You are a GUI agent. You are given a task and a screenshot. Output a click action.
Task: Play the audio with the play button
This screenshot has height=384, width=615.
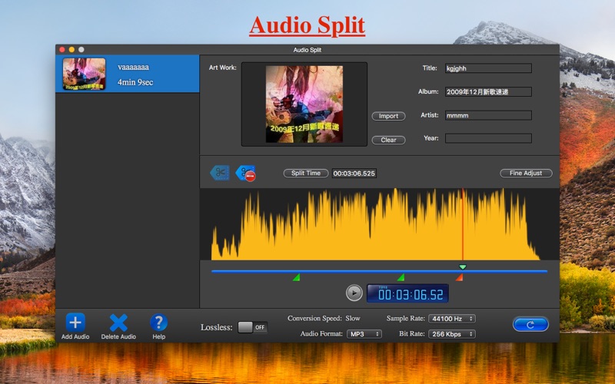pos(354,293)
